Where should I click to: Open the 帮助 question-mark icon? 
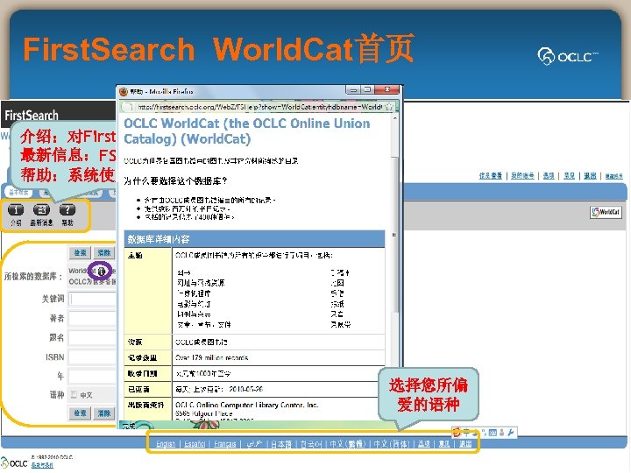pyautogui.click(x=67, y=210)
